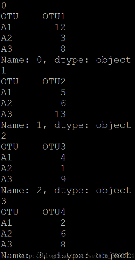Click the 'Name: 3, dtype: object' line
Viewport: 135px width, 260px height.
(66, 256)
